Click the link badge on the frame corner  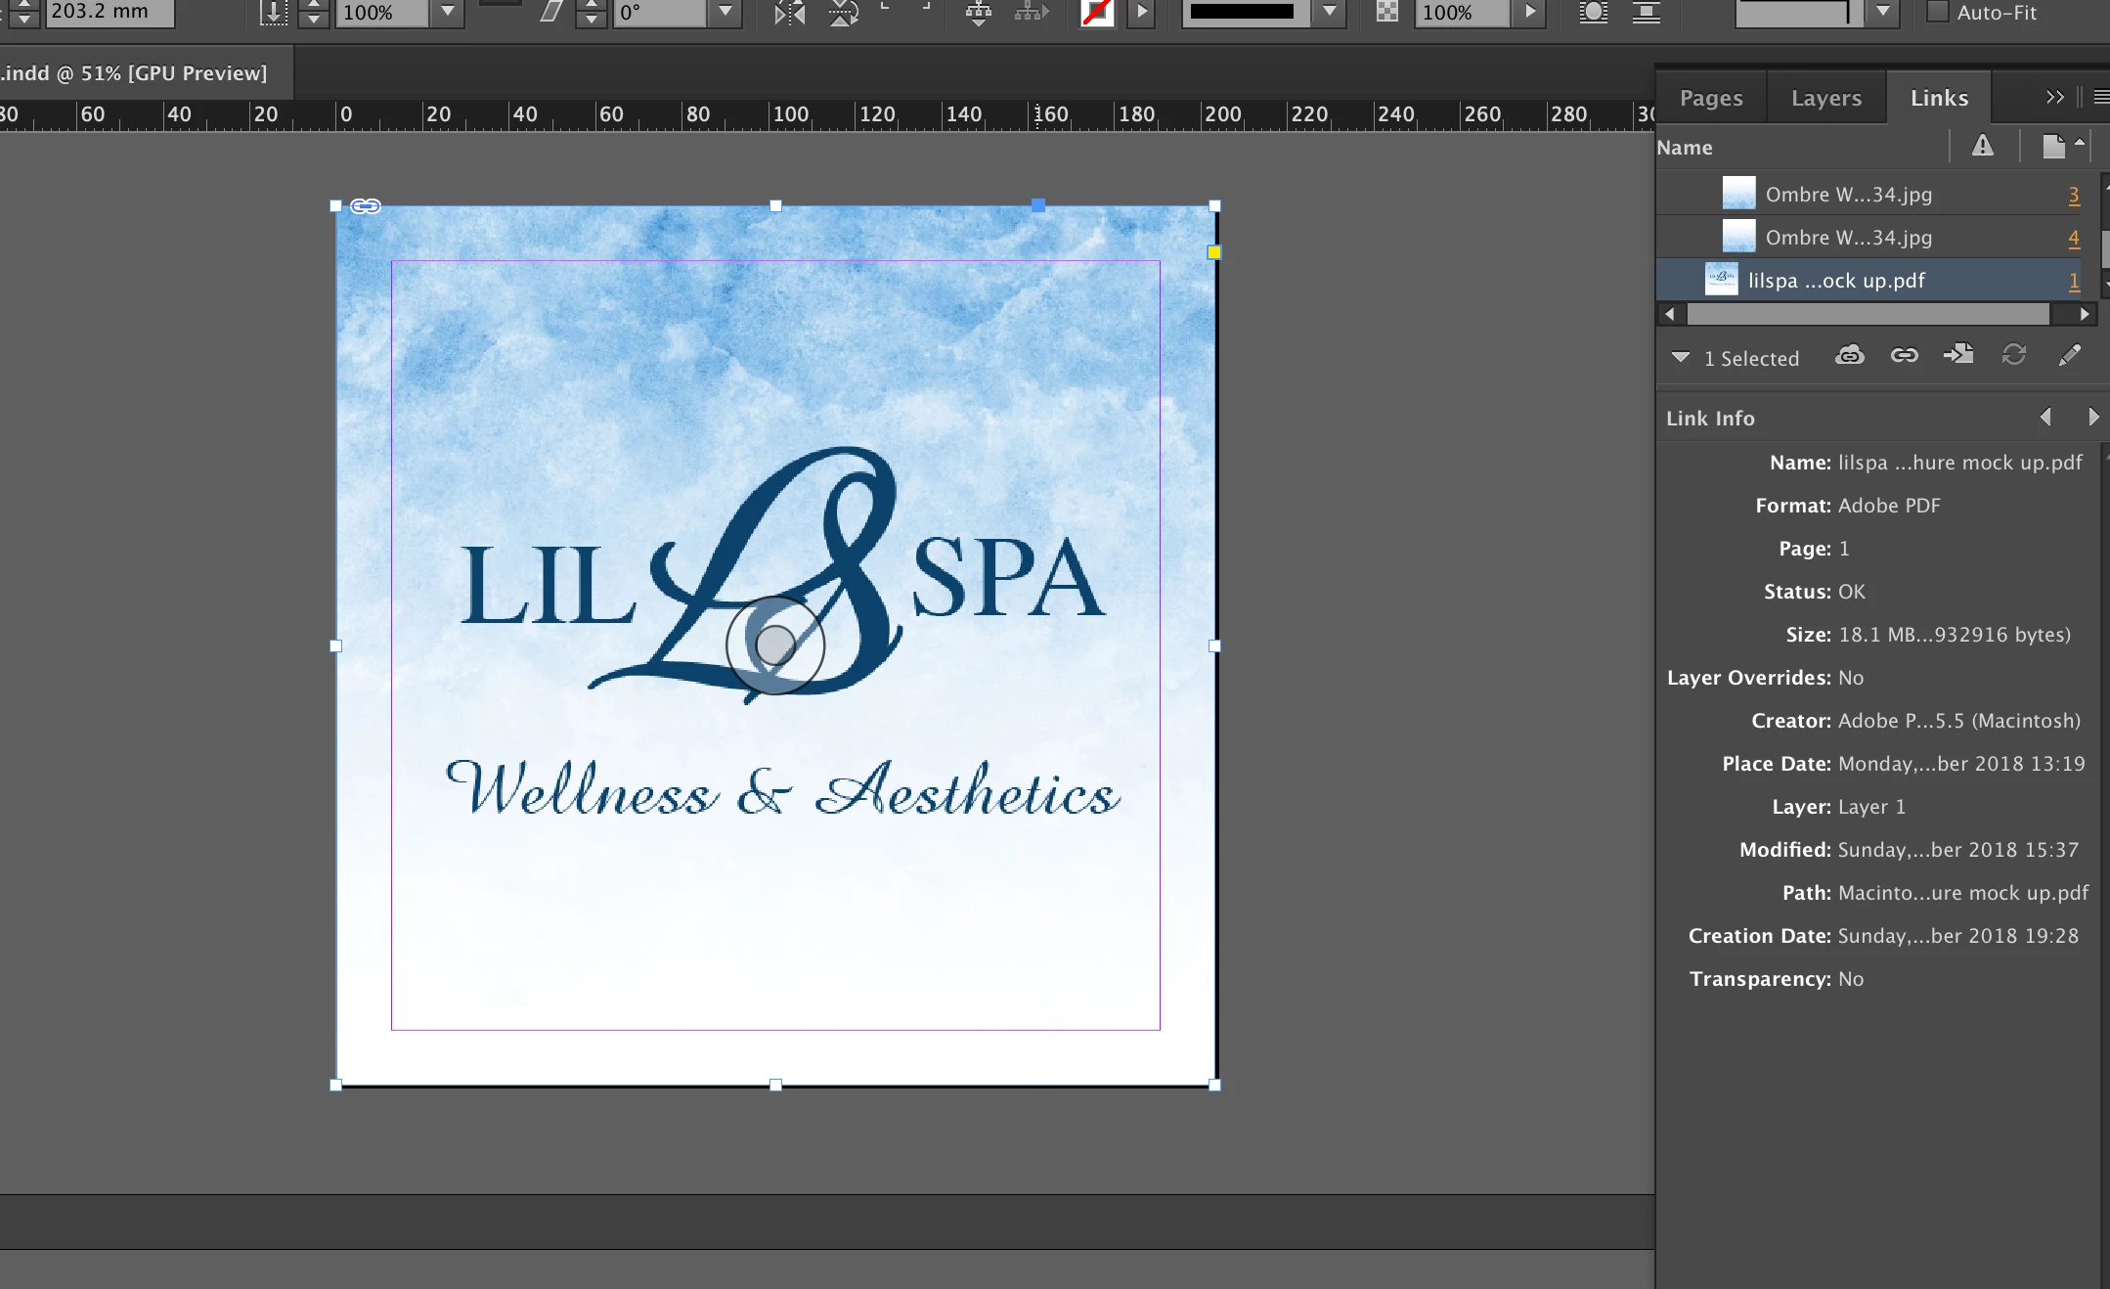pos(366,206)
